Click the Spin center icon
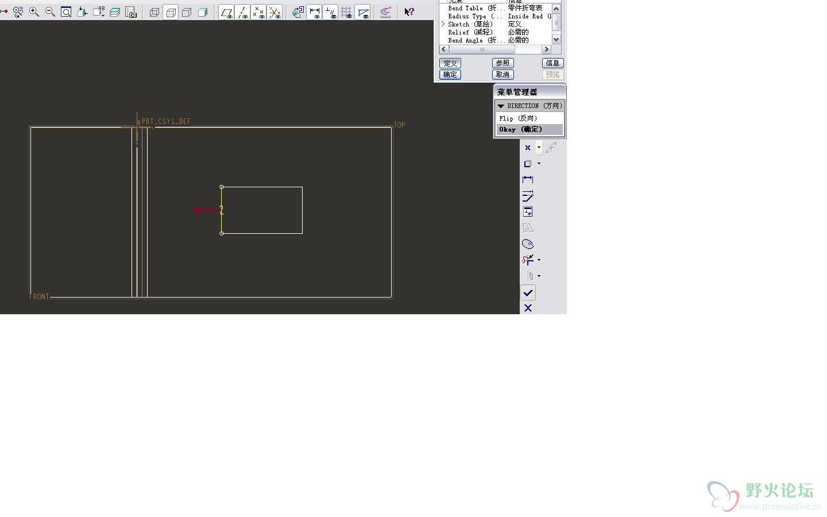Screen dimensions: 827x517 pyautogui.click(x=386, y=12)
